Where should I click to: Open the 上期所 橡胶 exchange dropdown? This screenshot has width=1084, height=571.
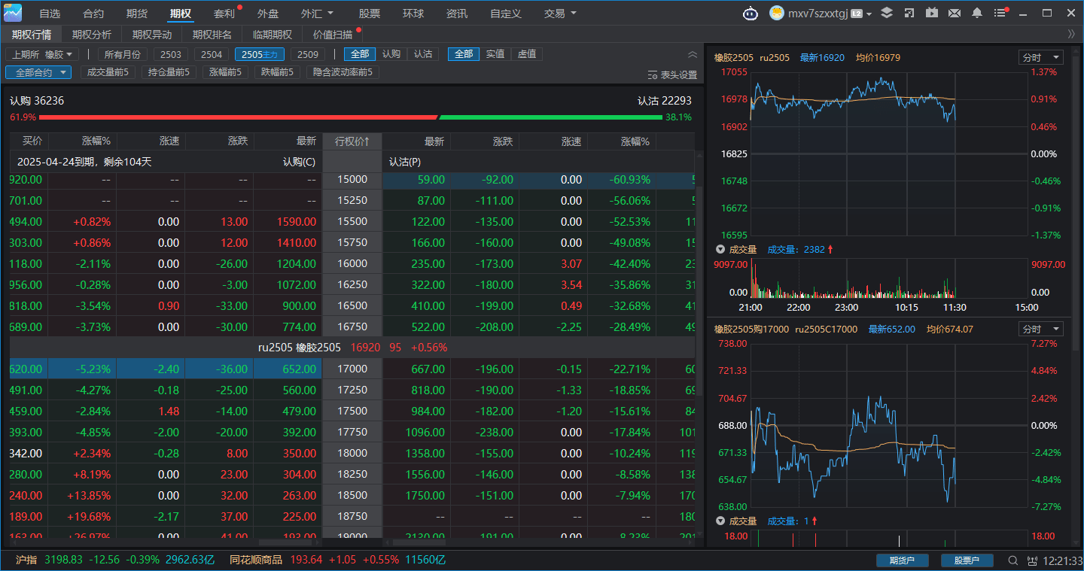pyautogui.click(x=41, y=54)
